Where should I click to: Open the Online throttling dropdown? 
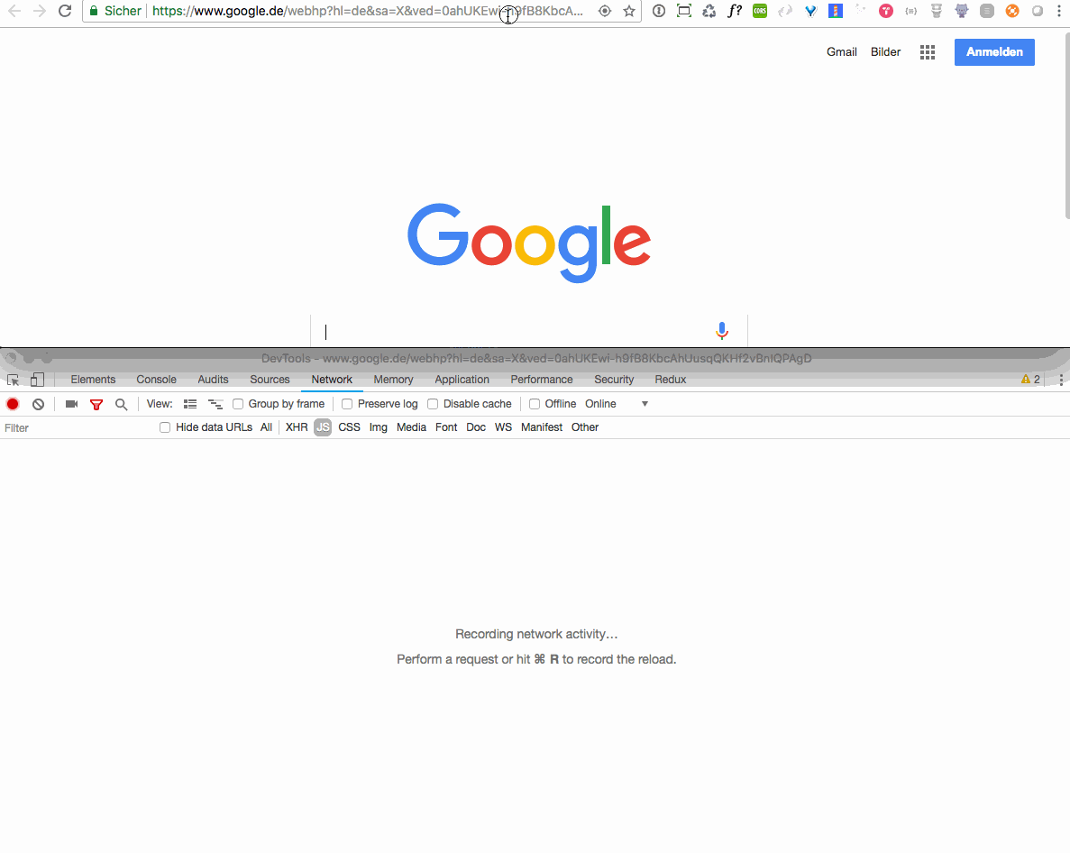click(617, 404)
